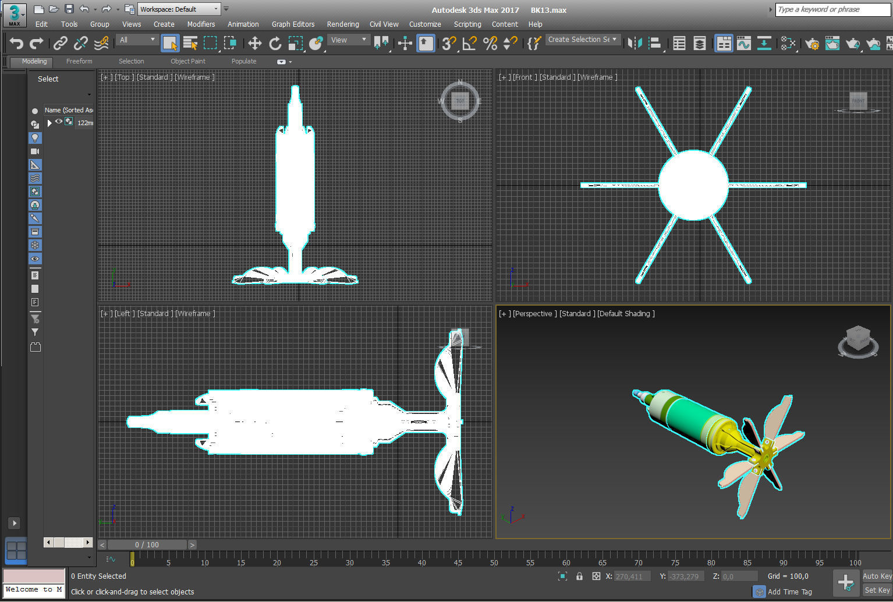Click Render Production teapot icon
The width and height of the screenshot is (893, 602).
853,43
